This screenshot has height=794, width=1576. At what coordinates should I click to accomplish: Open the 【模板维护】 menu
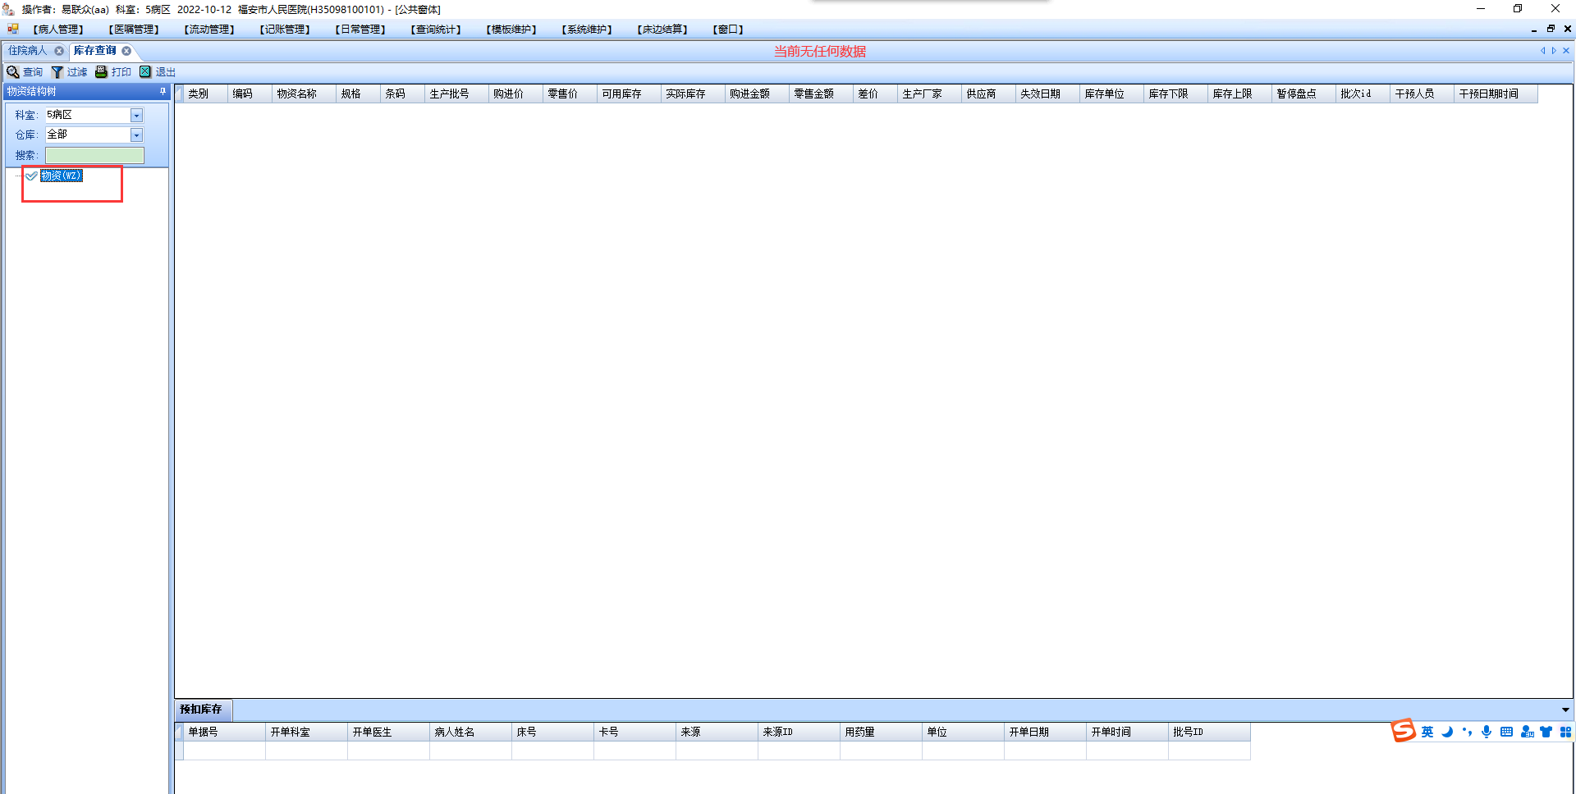[x=511, y=30]
